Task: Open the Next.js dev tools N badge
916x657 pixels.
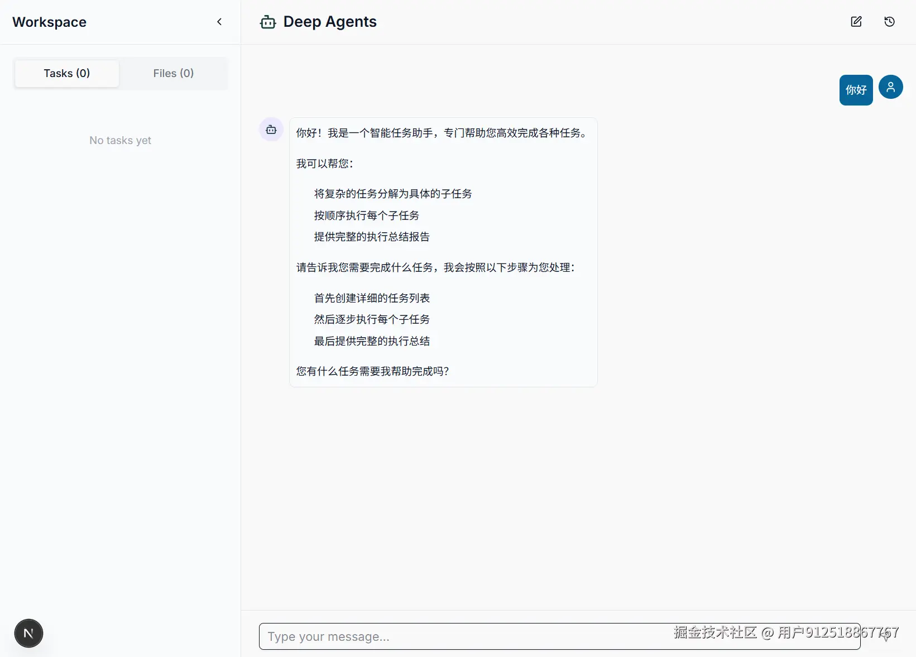Action: (x=28, y=634)
